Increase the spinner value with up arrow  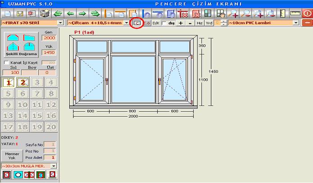[224, 22]
